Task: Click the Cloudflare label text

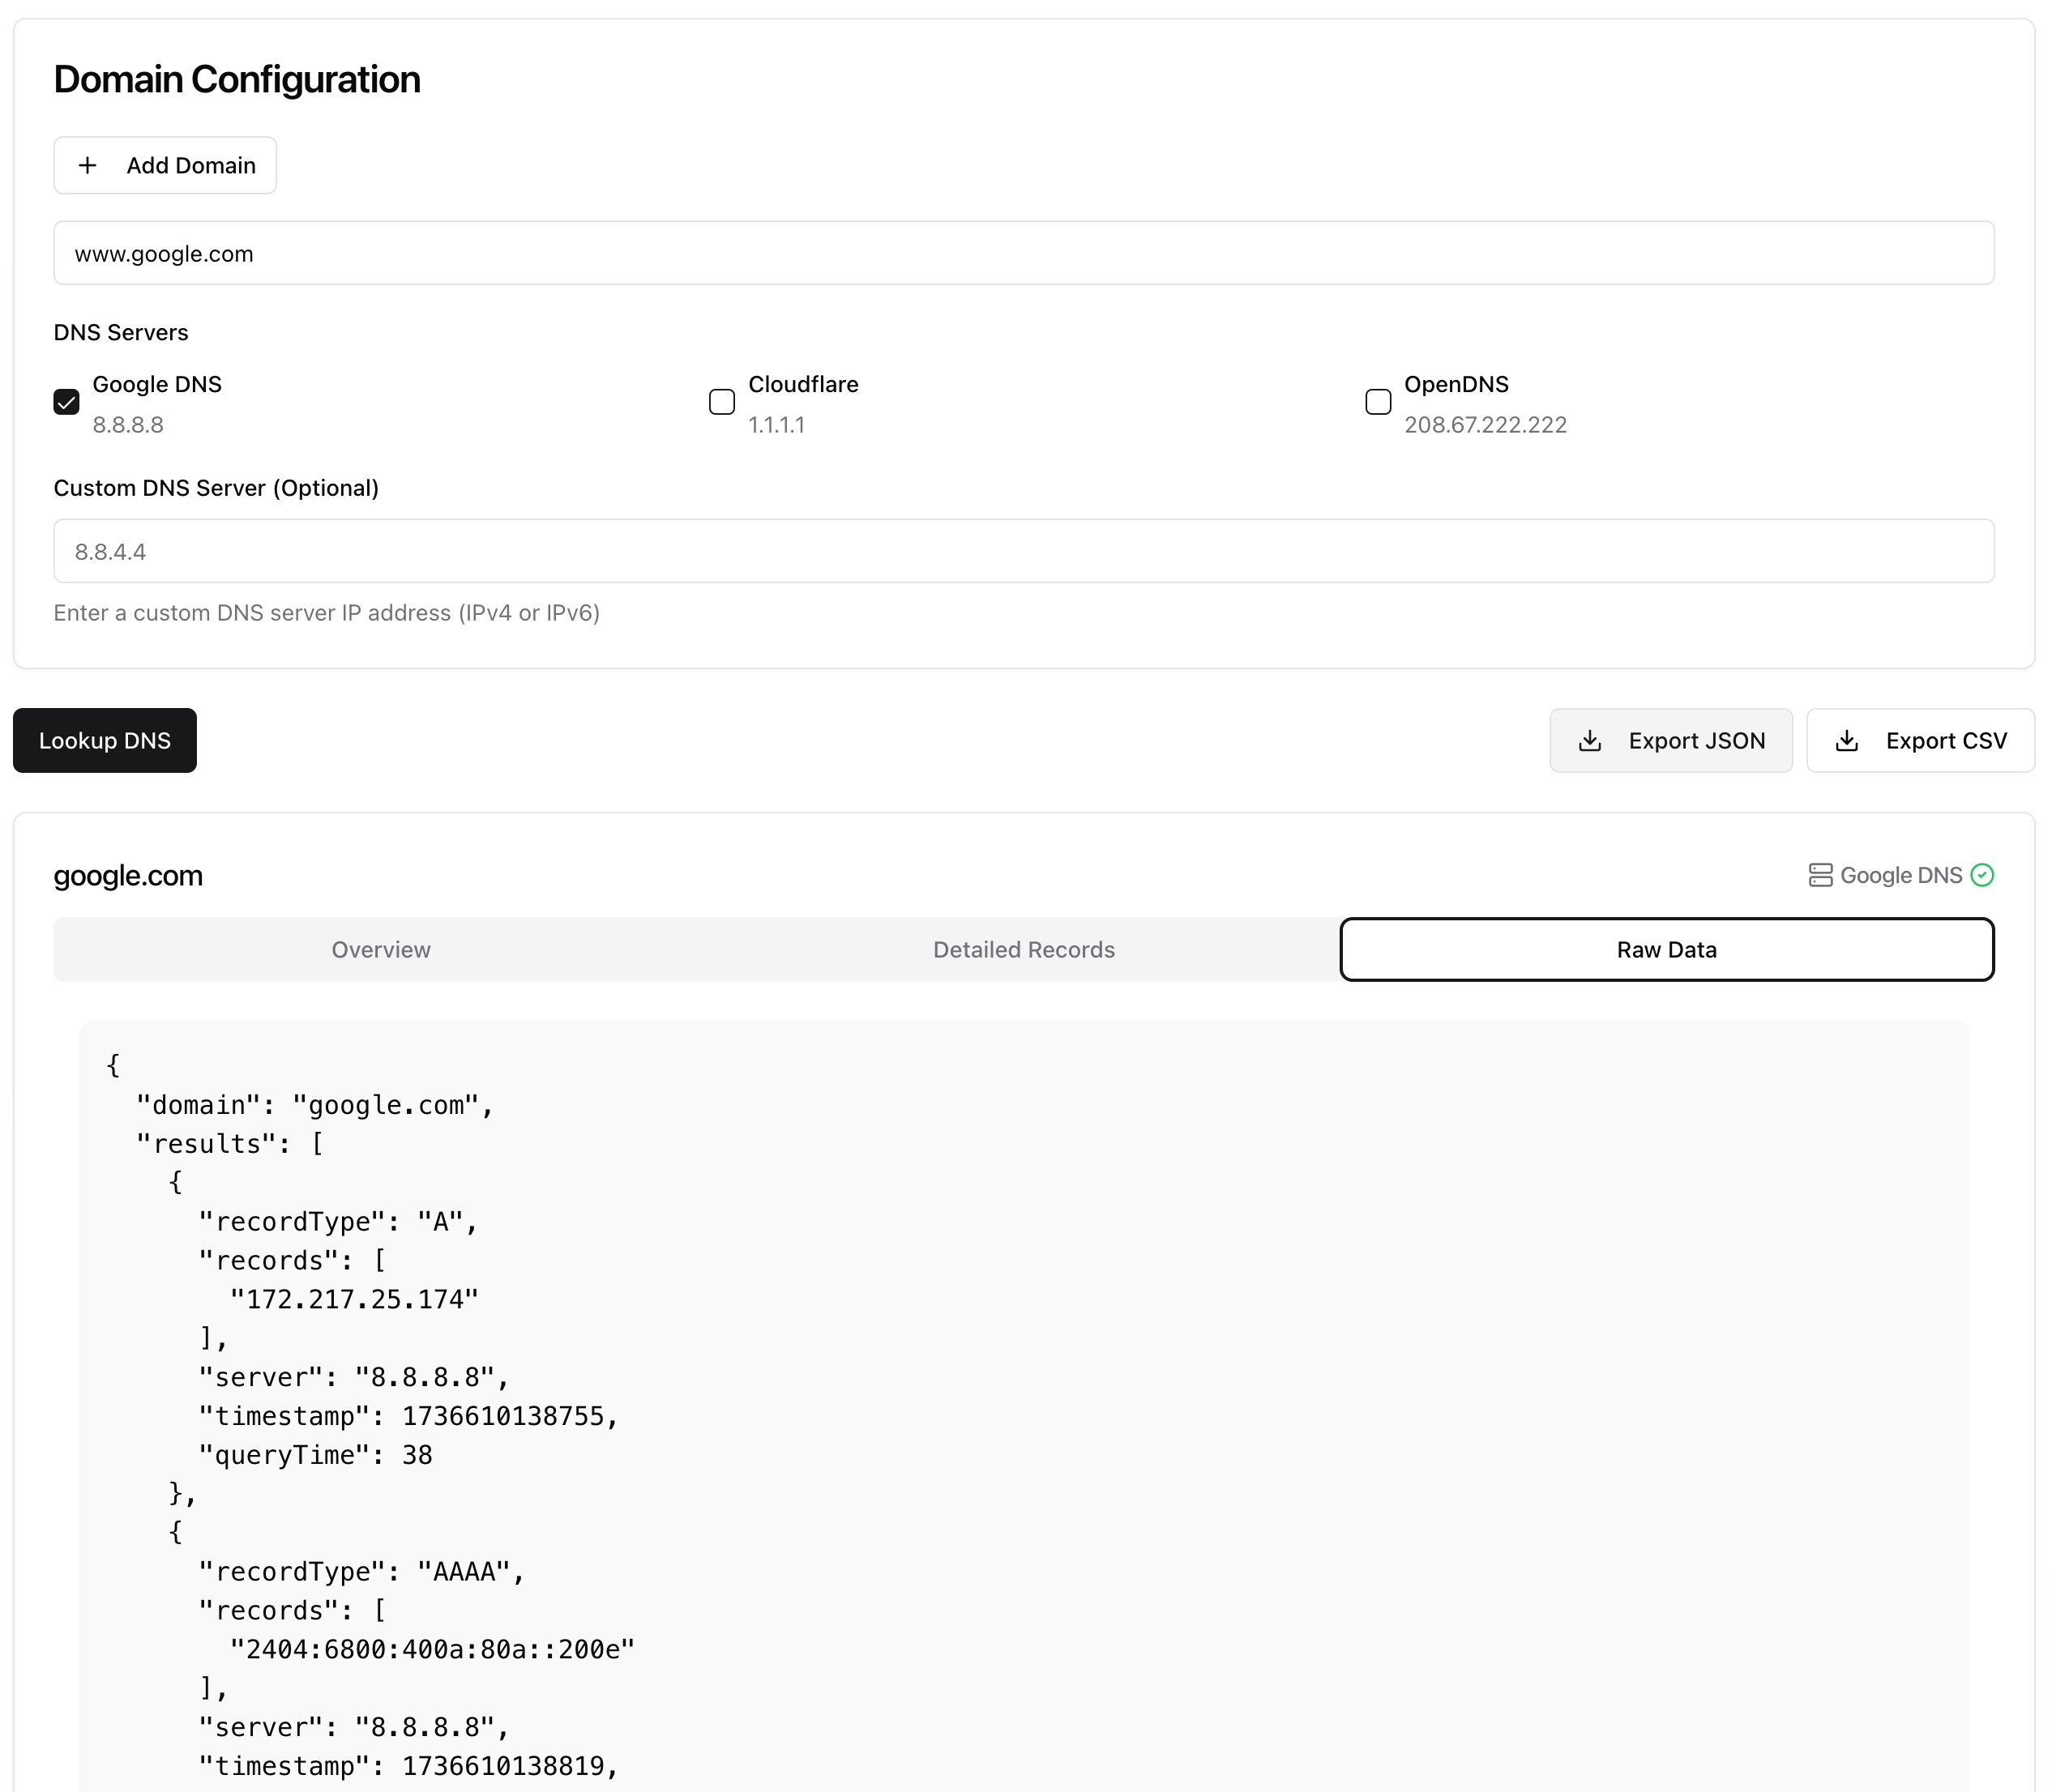Action: pos(803,385)
